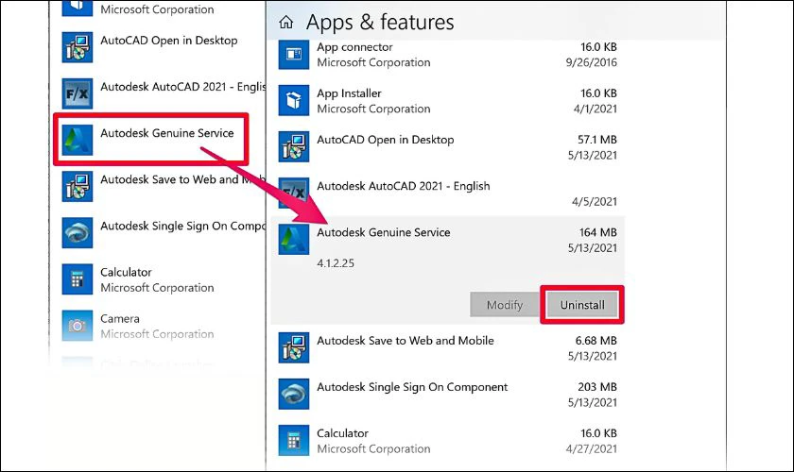Select Calculator name in left panel
794x472 pixels.
coord(126,272)
